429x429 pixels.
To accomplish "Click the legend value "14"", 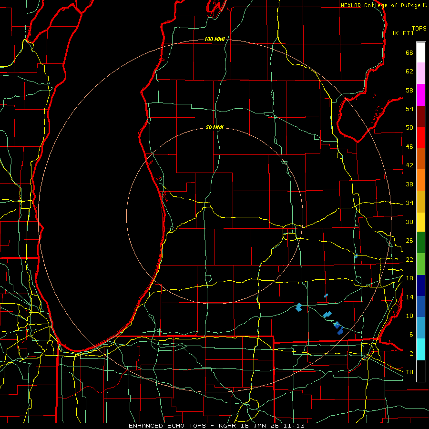I will pos(409,297).
